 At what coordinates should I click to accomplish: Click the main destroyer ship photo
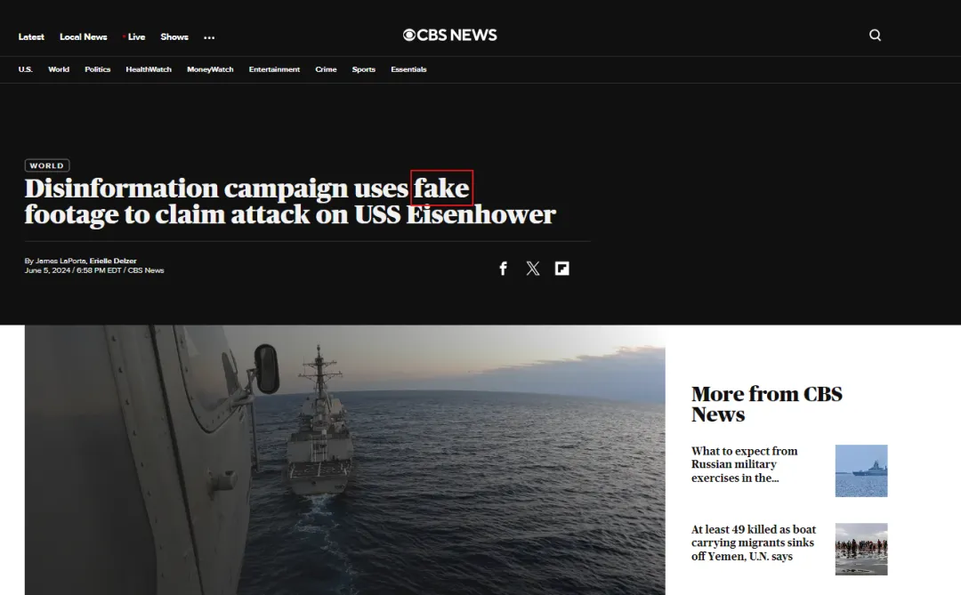click(x=345, y=460)
